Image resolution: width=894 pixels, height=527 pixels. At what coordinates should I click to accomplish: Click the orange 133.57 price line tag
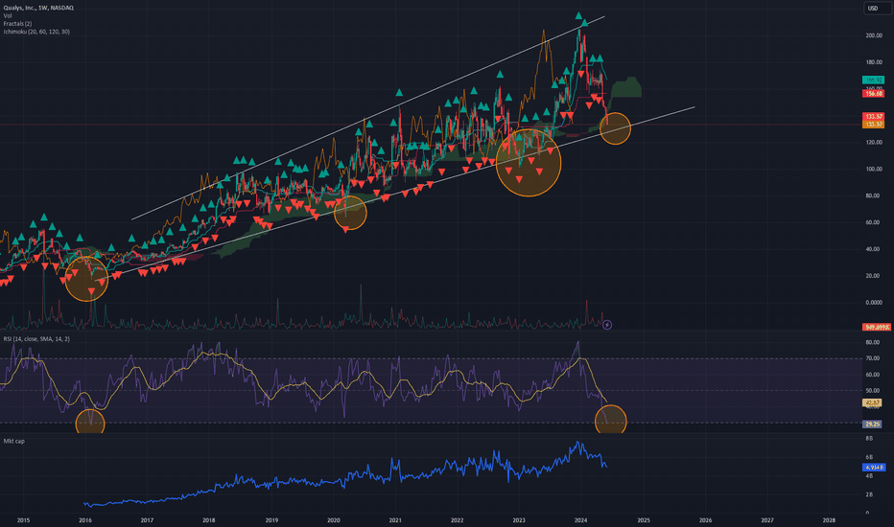tap(874, 125)
